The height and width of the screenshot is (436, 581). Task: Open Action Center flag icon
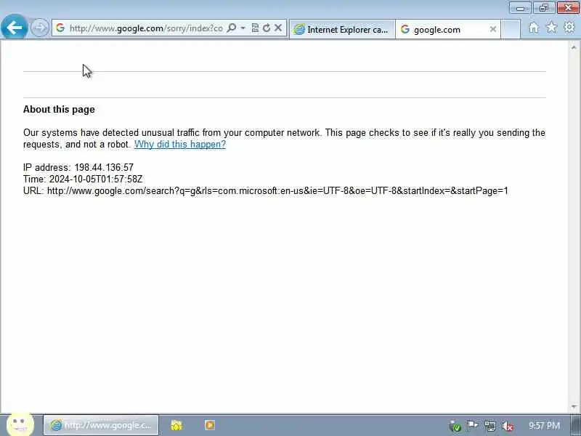473,426
